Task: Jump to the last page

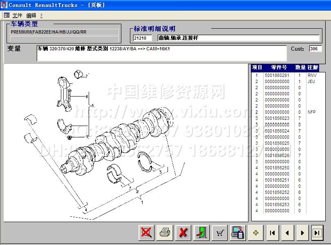Action: tap(317, 233)
